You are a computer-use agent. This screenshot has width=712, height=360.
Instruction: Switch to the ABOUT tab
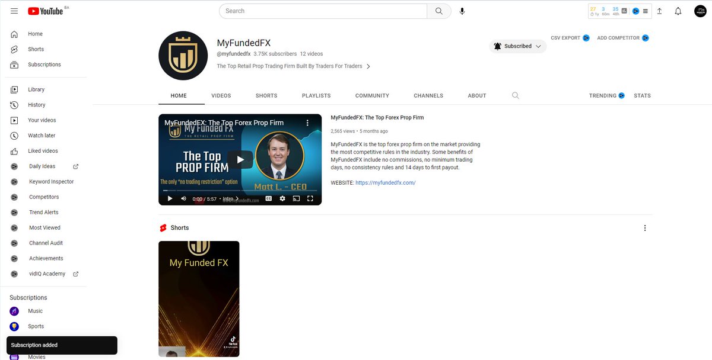[477, 95]
